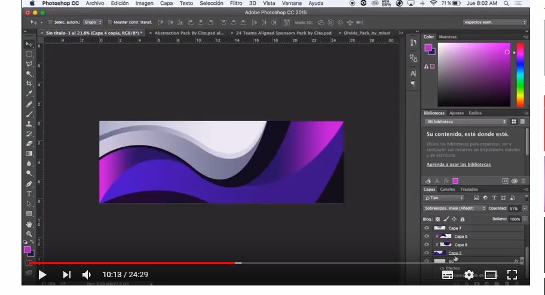
Task: Open the Imagen menu
Action: pos(144,3)
